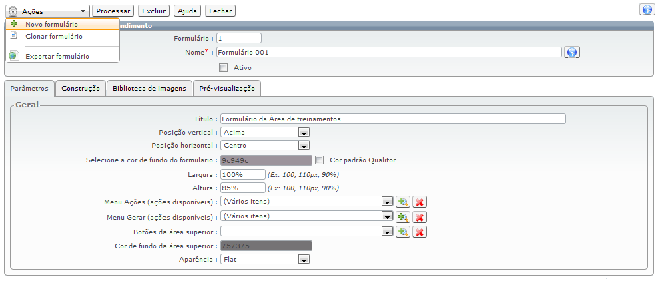Click the Excluir button
Image resolution: width=658 pixels, height=281 pixels.
(154, 11)
